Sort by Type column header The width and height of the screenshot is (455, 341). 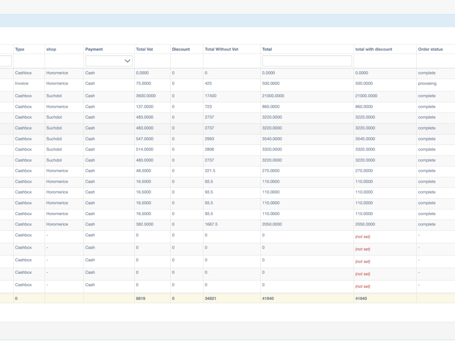(20, 49)
